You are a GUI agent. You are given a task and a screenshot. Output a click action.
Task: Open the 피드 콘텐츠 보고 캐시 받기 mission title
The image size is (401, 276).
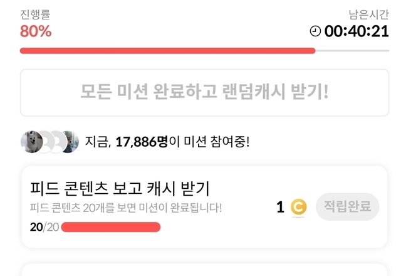click(x=119, y=188)
